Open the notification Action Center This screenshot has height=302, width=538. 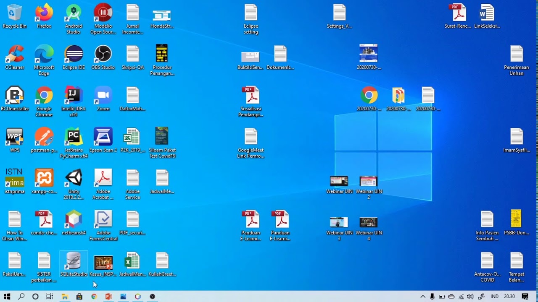pyautogui.click(x=525, y=297)
